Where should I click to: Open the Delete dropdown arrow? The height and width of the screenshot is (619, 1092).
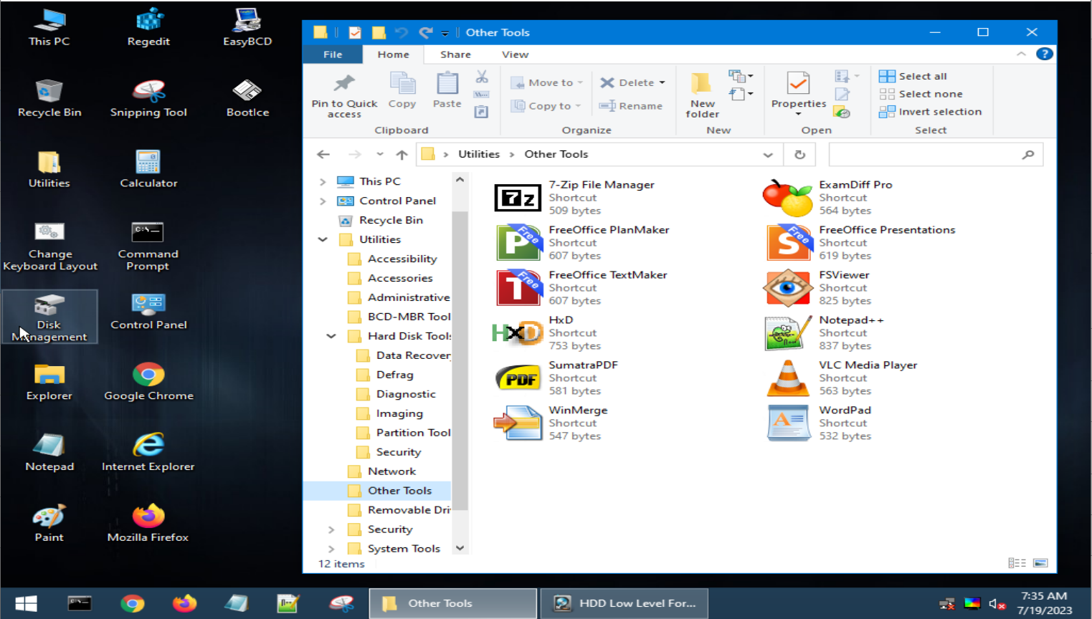[x=662, y=82]
